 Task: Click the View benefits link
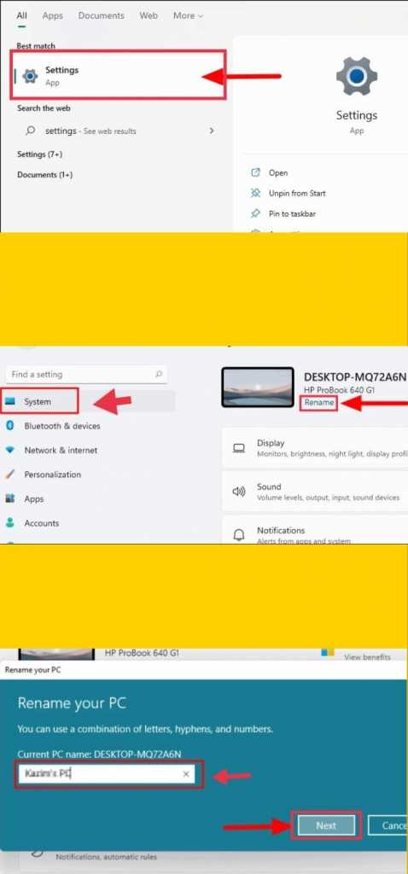[367, 656]
